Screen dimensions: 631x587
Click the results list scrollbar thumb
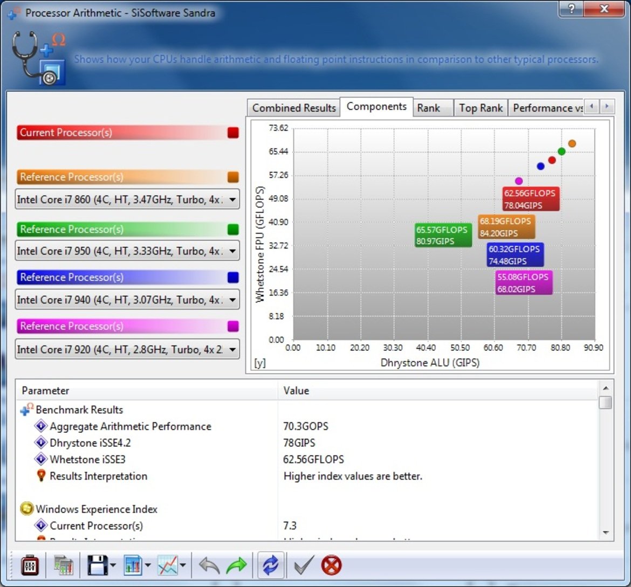(605, 402)
